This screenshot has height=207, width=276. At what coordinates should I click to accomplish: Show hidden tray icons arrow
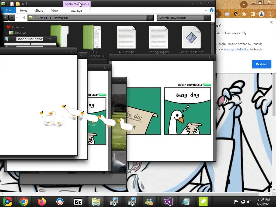(230, 202)
